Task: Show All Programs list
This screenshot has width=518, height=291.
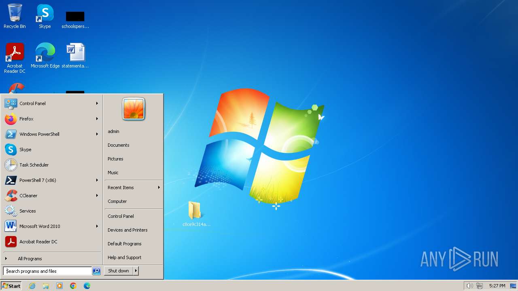Action: [x=51, y=259]
